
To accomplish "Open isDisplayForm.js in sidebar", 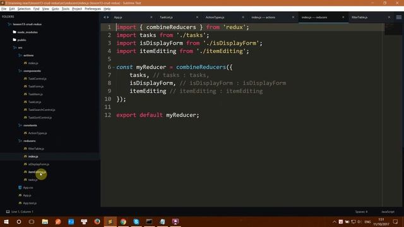I will [39, 164].
